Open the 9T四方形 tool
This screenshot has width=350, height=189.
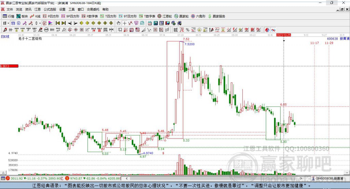tap(128, 16)
